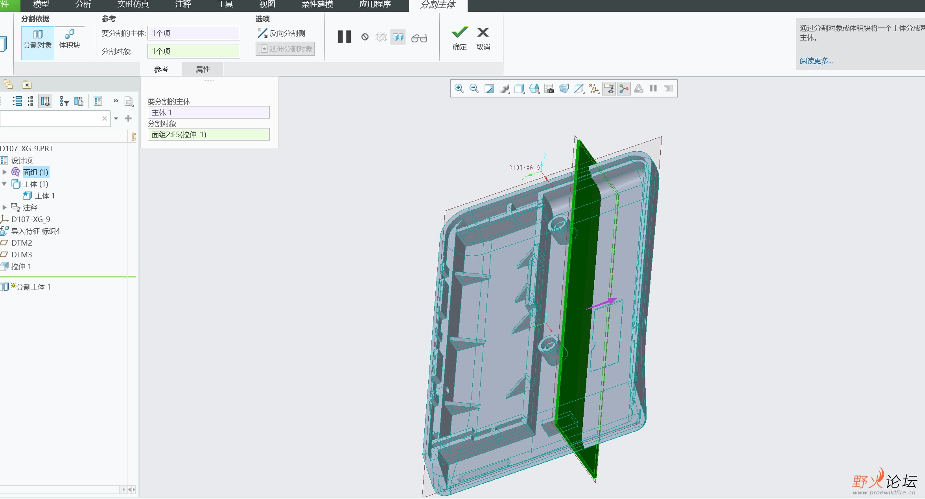Open the rendering options icon
Viewport: 925px width, 499px height.
click(x=504, y=89)
